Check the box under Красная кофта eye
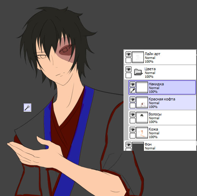 132,105
